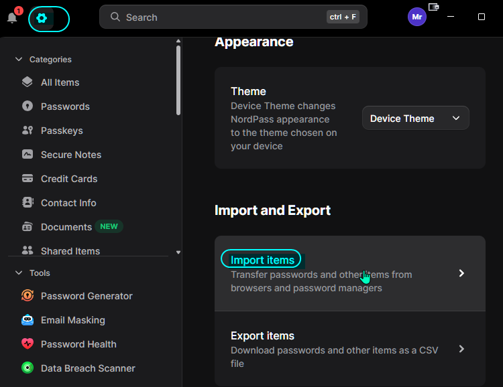Collapse the Categories section

click(19, 60)
